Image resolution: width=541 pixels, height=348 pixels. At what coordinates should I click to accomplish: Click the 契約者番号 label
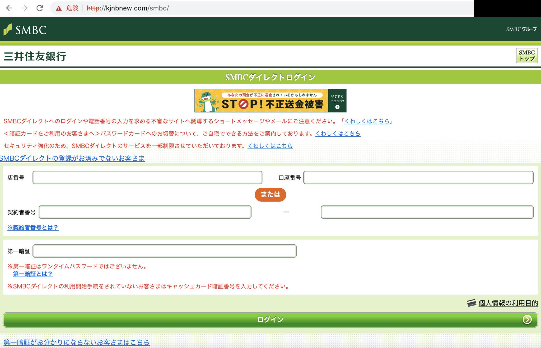click(x=21, y=212)
